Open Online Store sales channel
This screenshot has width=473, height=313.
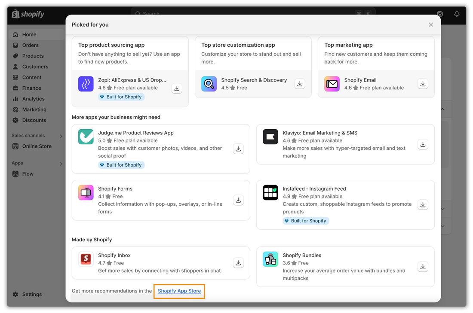(36, 146)
